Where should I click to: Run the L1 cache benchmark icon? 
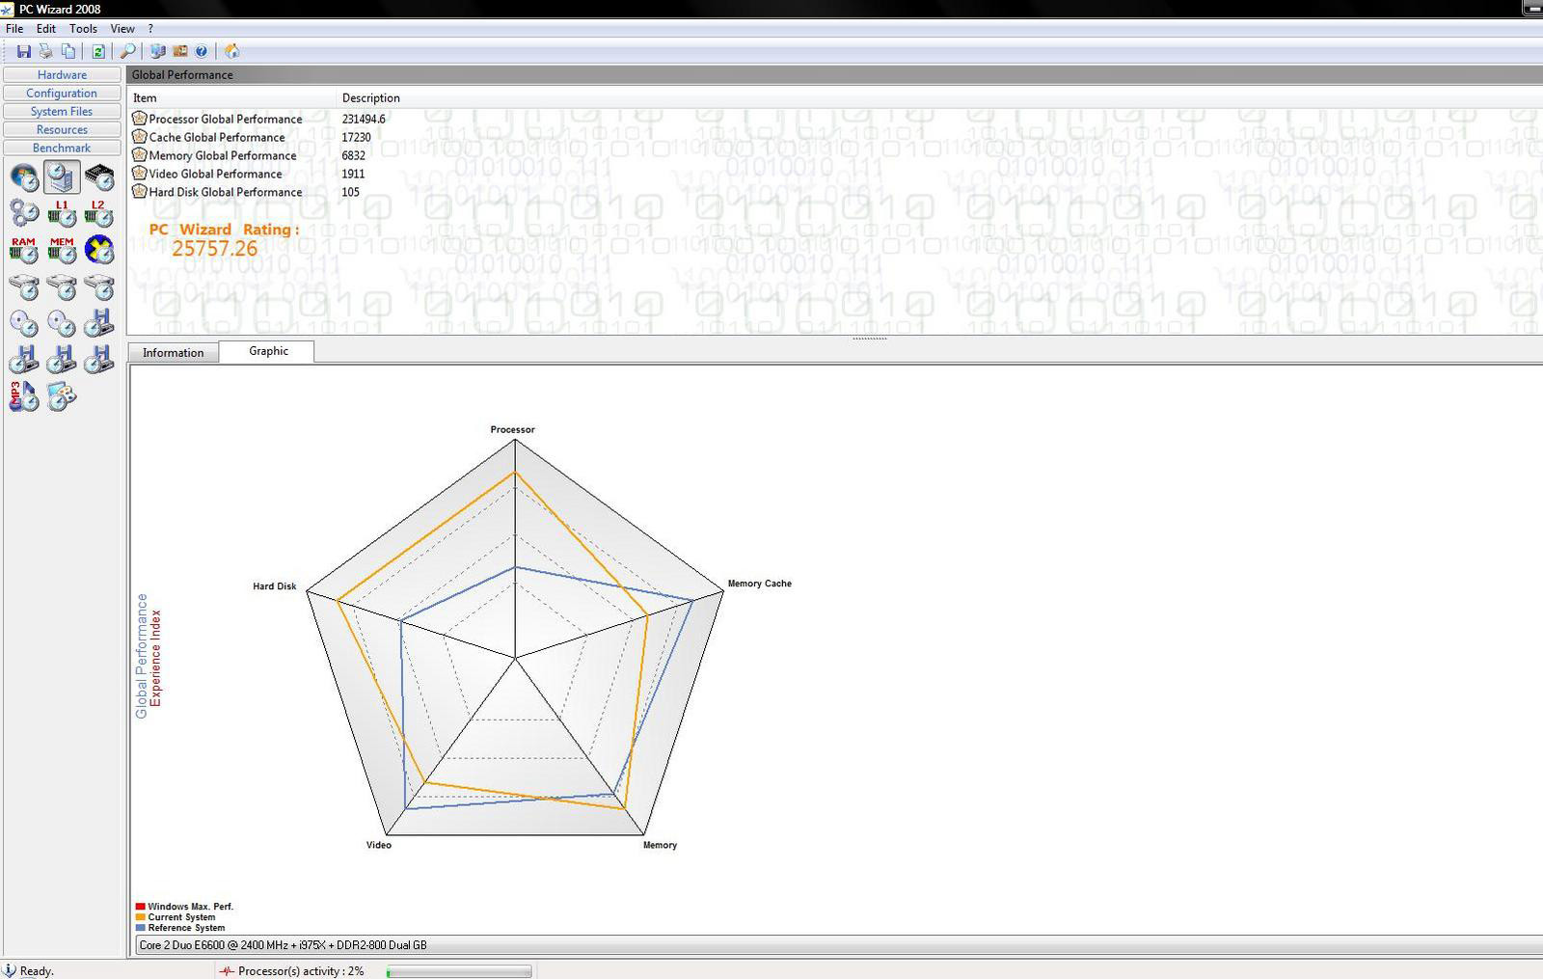coord(62,213)
